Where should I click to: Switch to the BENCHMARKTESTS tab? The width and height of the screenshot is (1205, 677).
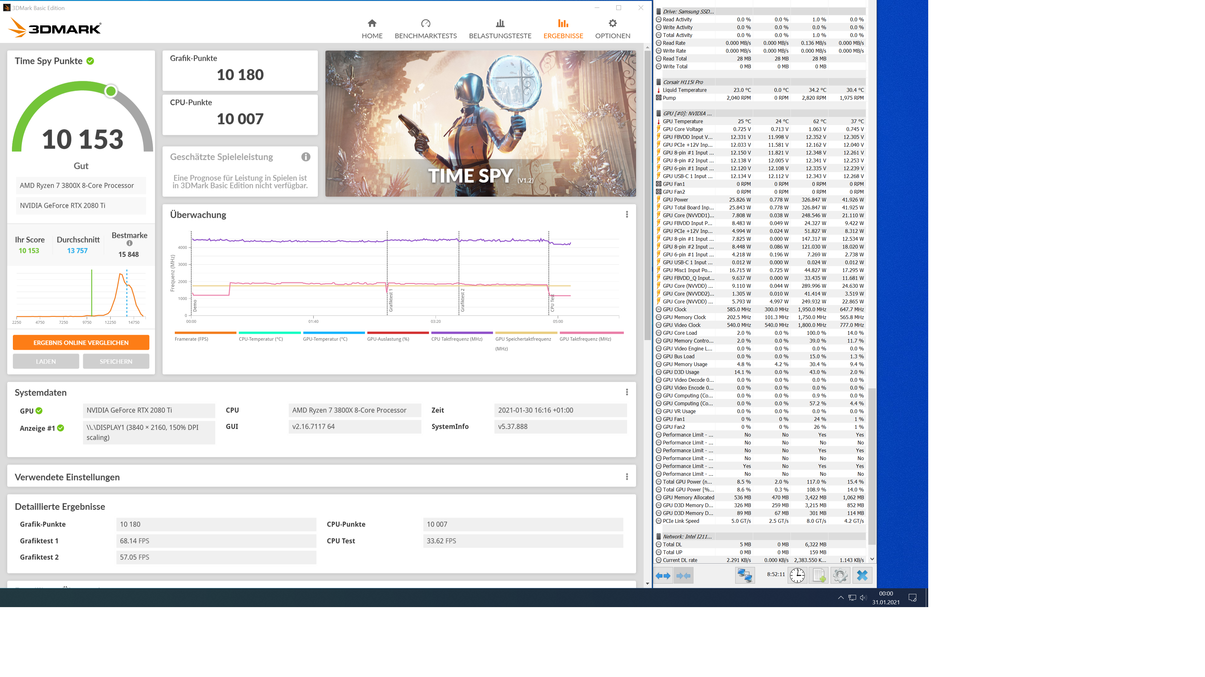click(x=425, y=29)
